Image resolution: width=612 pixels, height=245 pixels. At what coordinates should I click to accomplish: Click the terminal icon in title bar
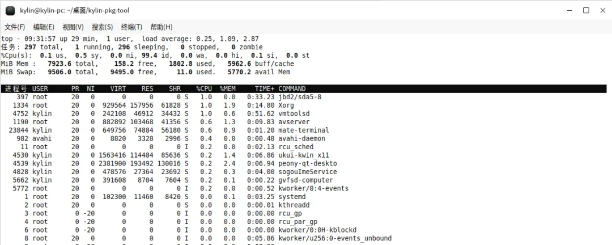coord(10,11)
